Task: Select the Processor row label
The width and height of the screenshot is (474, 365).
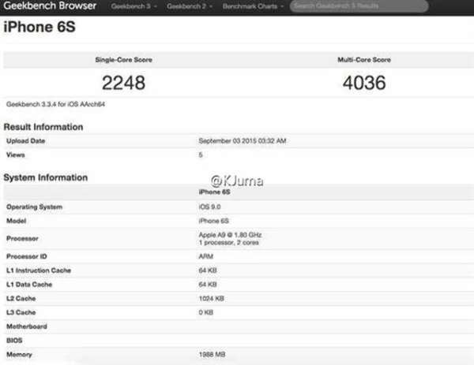Action: 22,239
